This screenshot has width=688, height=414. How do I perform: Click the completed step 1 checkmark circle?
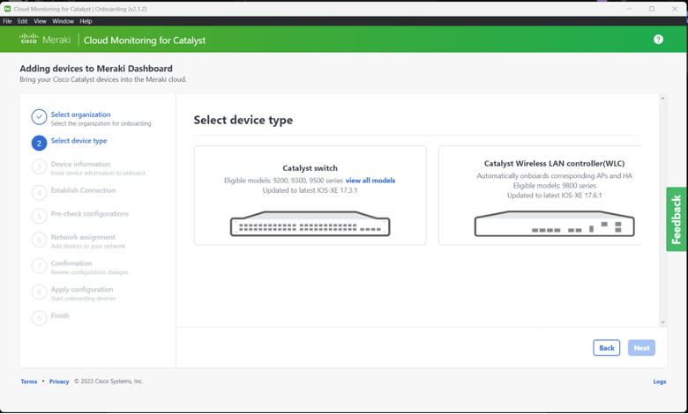pos(39,117)
